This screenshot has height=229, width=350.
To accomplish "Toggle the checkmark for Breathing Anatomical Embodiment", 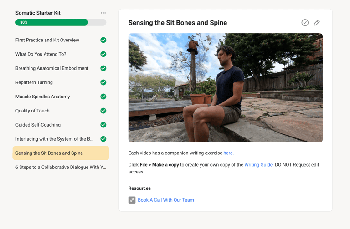I will point(103,68).
